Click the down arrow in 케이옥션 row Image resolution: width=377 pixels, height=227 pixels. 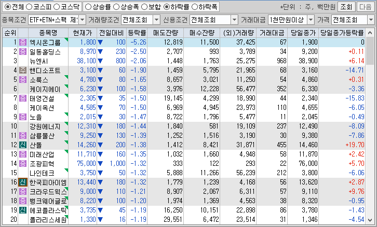100,108
